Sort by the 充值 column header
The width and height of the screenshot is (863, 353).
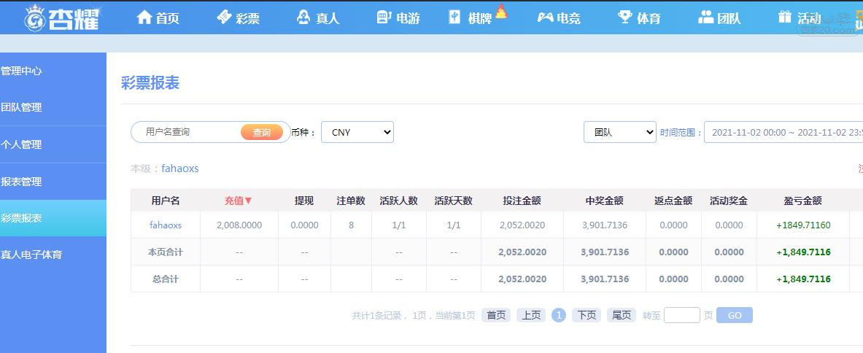click(x=239, y=201)
